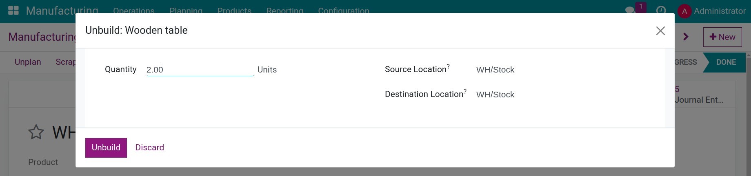Confirm with the Unbuild button
The height and width of the screenshot is (176, 751).
pyautogui.click(x=106, y=147)
